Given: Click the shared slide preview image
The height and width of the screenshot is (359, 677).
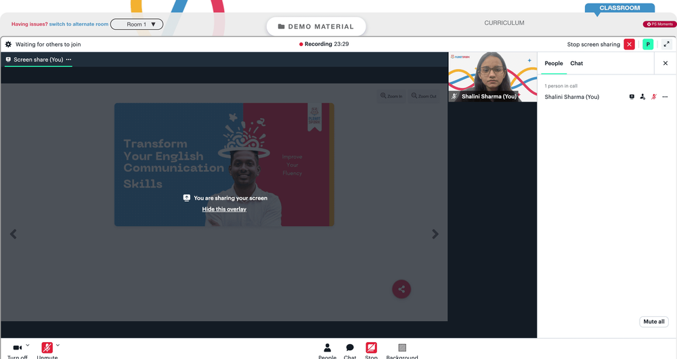Looking at the screenshot, I should click(x=224, y=165).
